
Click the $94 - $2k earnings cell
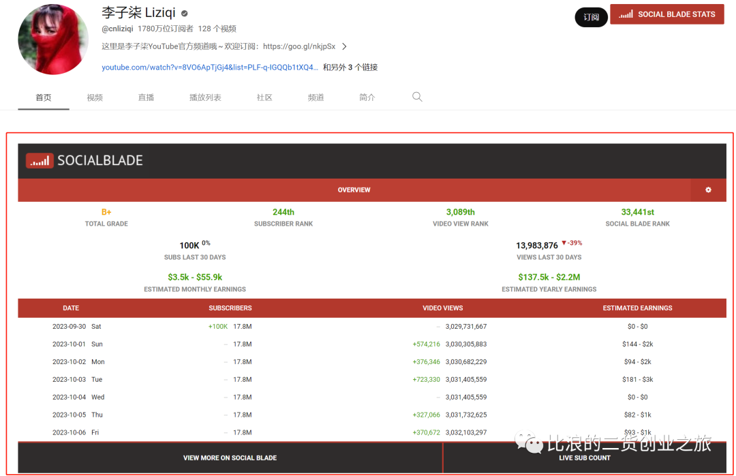click(637, 362)
